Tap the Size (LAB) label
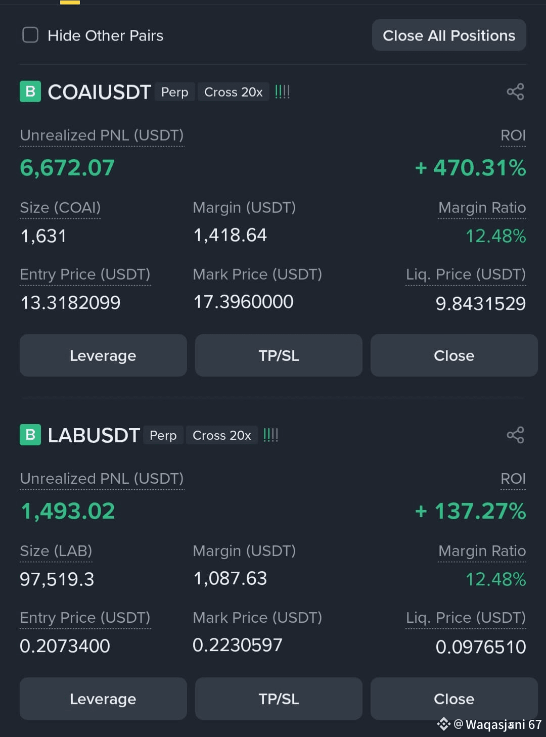 (x=56, y=551)
